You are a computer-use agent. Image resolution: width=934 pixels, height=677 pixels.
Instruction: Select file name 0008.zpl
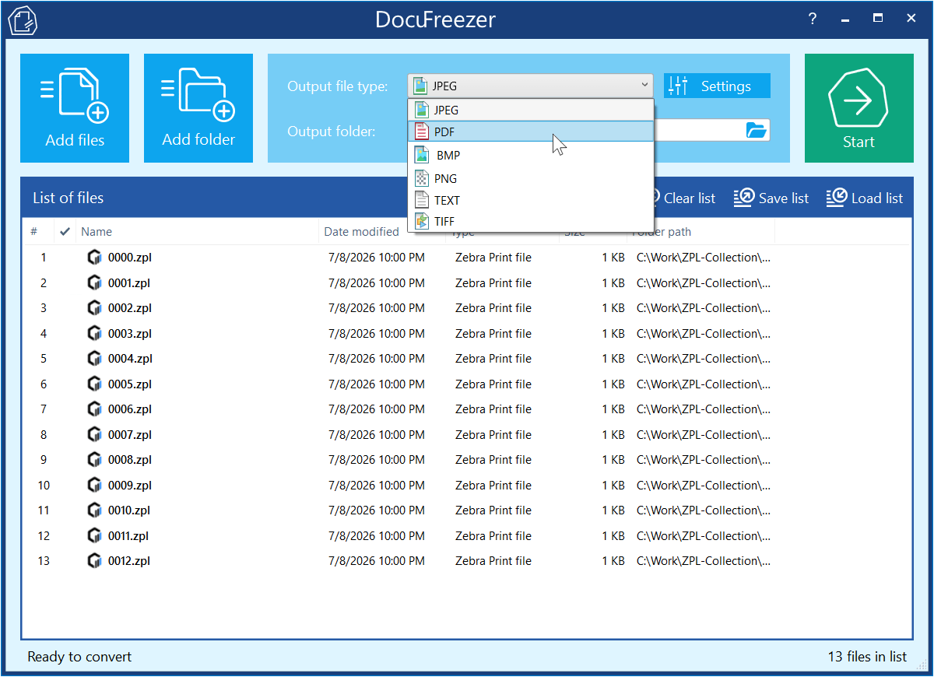point(130,460)
